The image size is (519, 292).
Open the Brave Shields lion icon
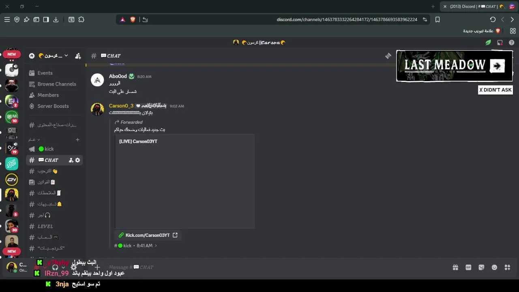click(133, 19)
